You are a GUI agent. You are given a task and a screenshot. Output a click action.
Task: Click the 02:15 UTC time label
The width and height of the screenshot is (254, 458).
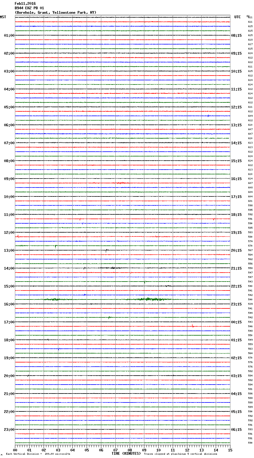pos(236,358)
